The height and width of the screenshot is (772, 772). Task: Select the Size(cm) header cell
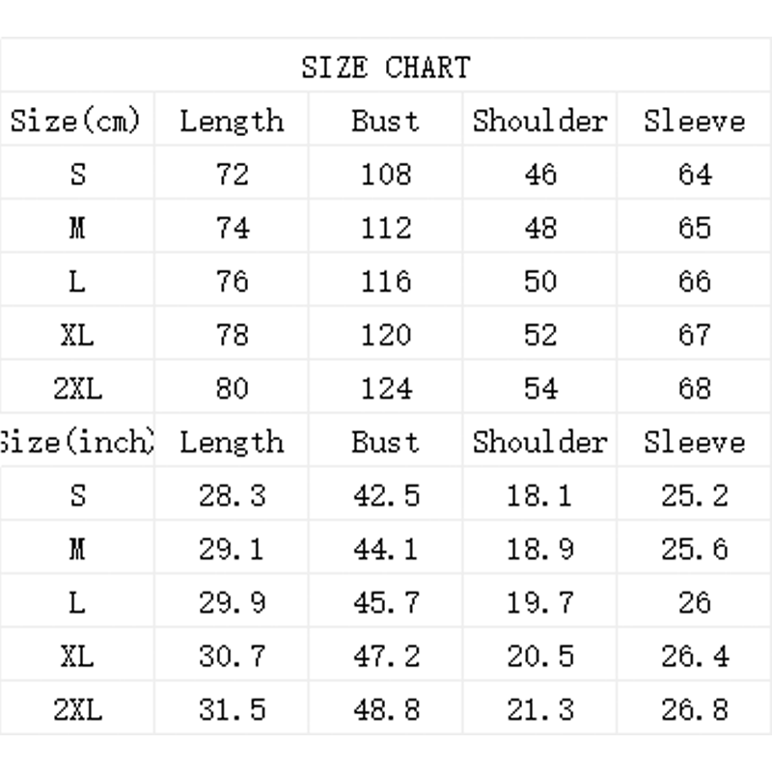(76, 121)
